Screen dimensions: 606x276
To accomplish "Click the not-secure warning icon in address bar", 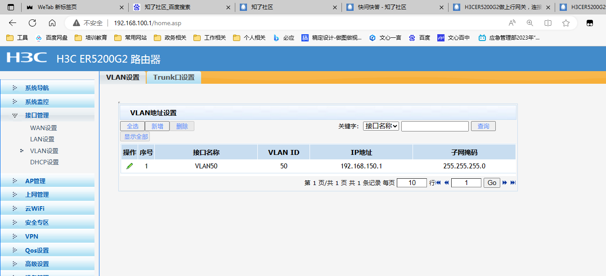I will click(x=76, y=23).
